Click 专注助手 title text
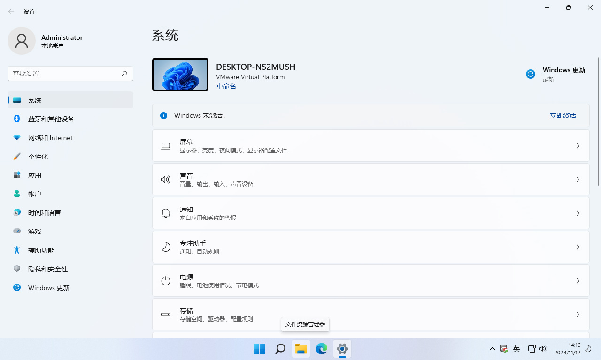Viewport: 601px width, 360px height. click(x=193, y=243)
